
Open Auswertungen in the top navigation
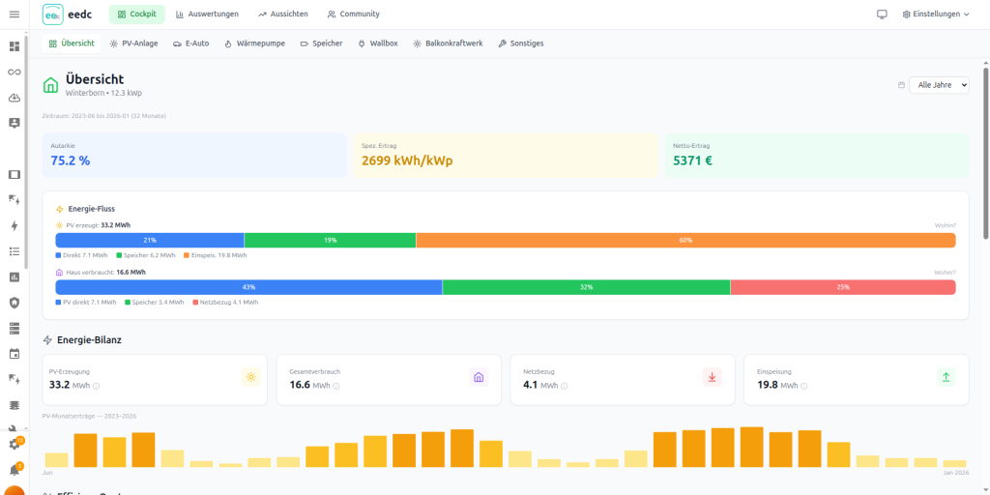[x=207, y=15]
